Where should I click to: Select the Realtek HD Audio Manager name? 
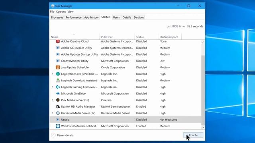pyautogui.click(x=78, y=106)
